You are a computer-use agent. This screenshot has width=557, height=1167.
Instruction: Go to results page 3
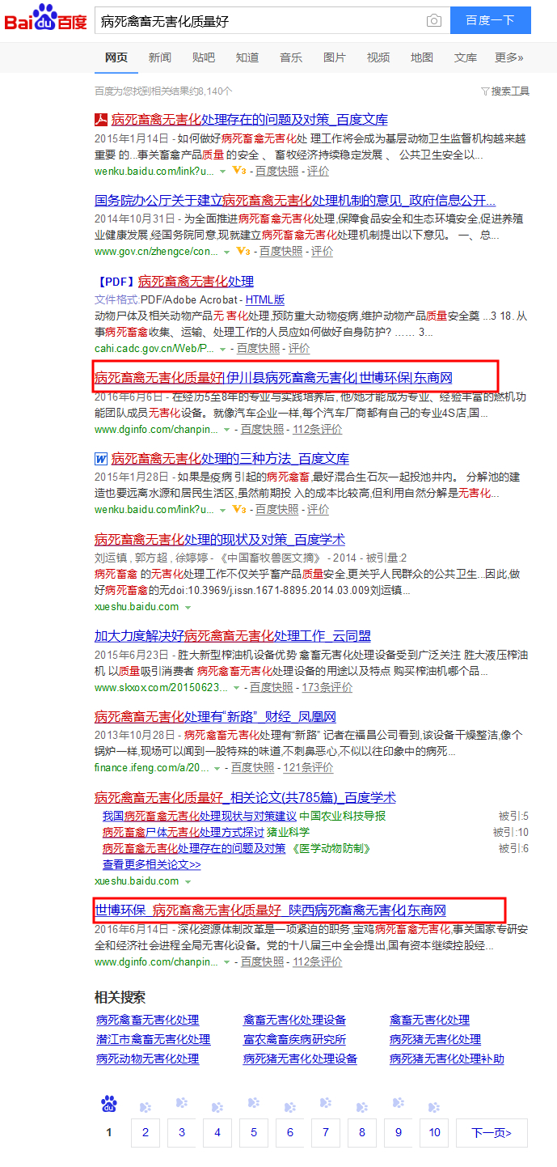click(182, 1133)
